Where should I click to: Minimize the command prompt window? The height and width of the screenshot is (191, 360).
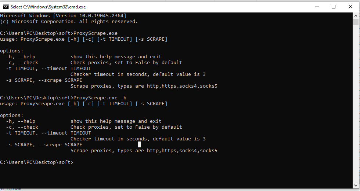316,7
